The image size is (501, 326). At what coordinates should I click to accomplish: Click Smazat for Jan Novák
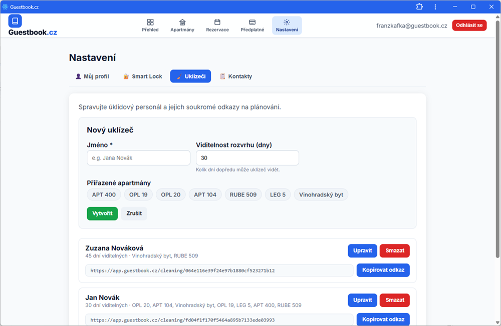(395, 300)
